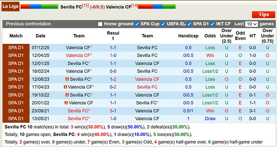The height and width of the screenshot is (147, 277).
Task: Click the La Liga league badge
Action: [x=10, y=6]
